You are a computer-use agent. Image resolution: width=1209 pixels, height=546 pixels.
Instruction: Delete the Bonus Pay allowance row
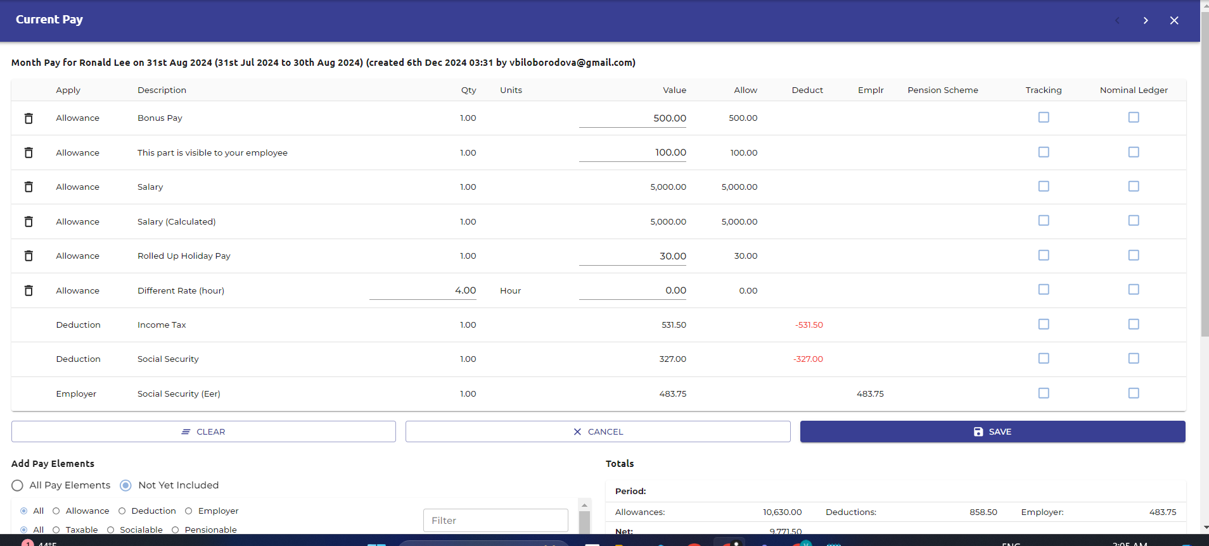(29, 118)
